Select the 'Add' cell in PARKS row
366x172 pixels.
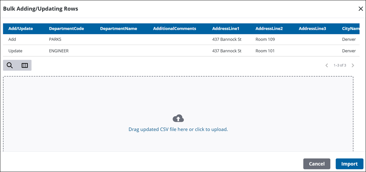[x=12, y=39]
